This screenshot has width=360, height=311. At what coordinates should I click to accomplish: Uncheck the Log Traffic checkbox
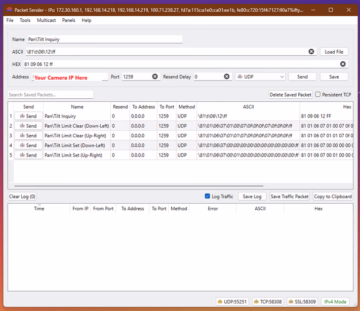point(207,196)
